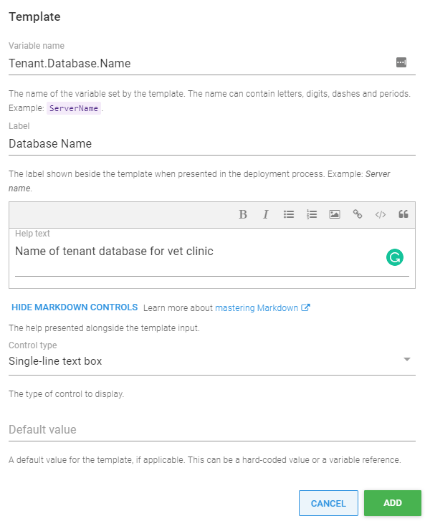This screenshot has width=425, height=521.
Task: Insert an image via the Markdown toolbar
Action: pos(334,214)
